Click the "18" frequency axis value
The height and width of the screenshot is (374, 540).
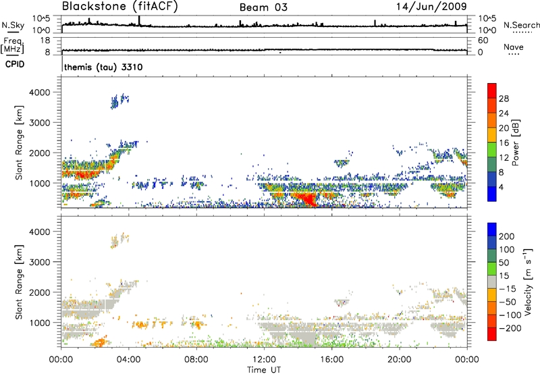pos(45,41)
